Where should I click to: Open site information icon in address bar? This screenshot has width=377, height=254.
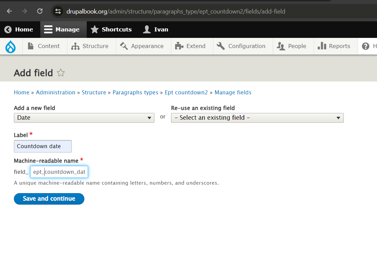[58, 11]
